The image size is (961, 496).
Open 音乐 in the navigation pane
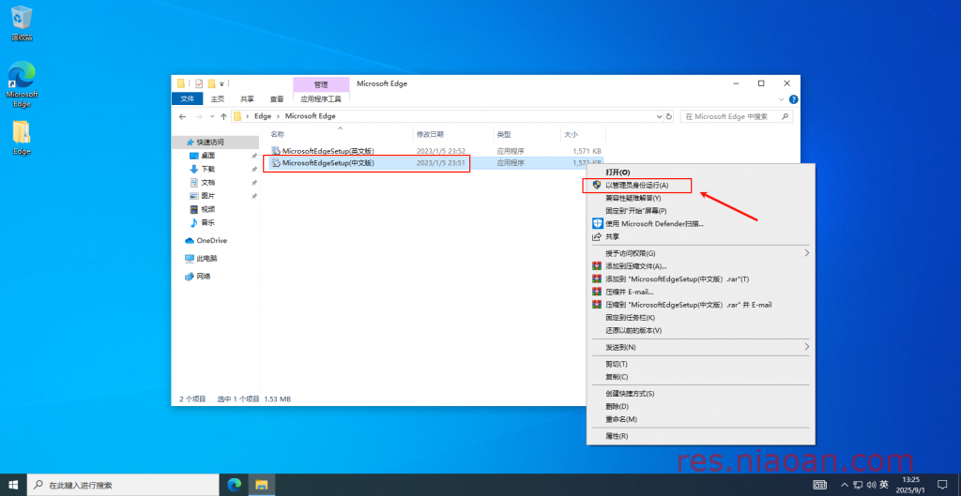point(208,223)
